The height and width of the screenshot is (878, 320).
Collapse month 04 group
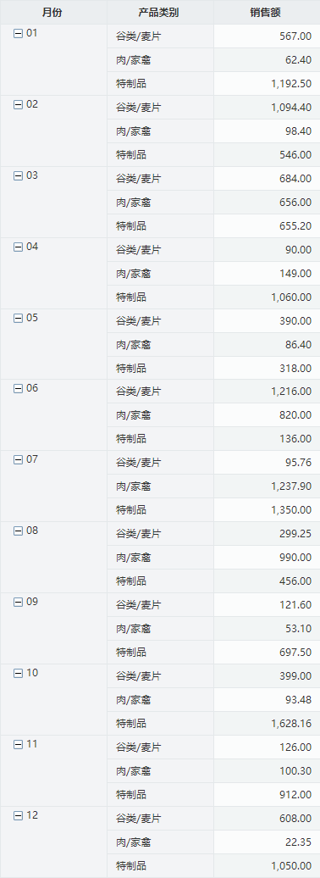click(18, 247)
